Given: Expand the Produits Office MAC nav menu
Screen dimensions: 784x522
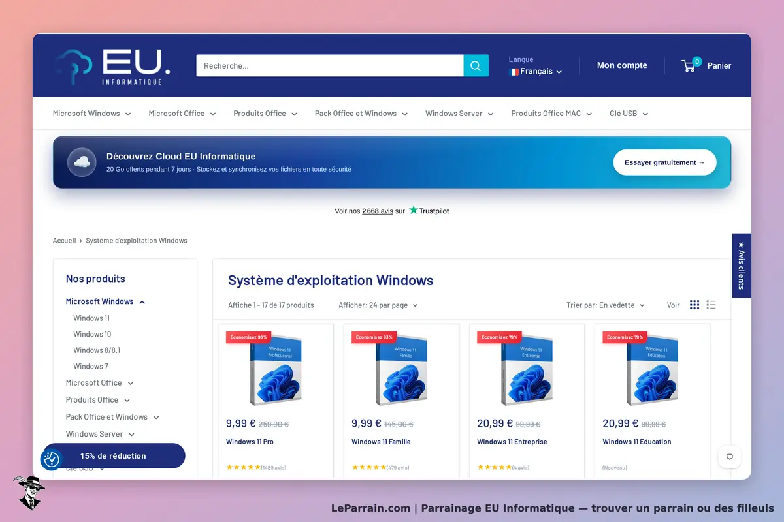Looking at the screenshot, I should click(551, 114).
